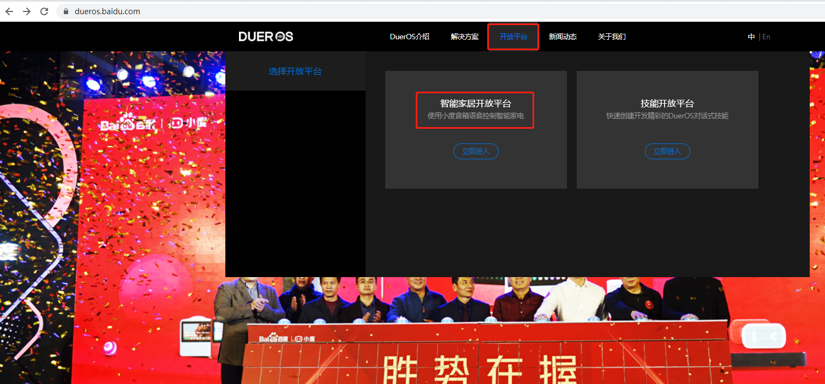Click the padlock site security icon
Image resolution: width=825 pixels, height=384 pixels.
pyautogui.click(x=67, y=11)
